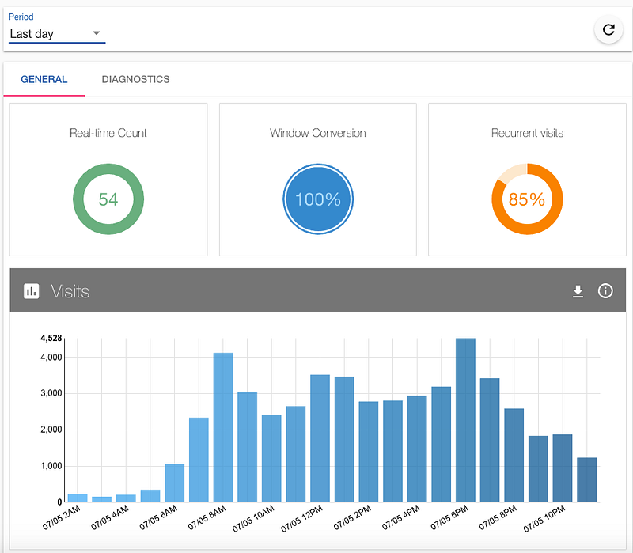Screen dimensions: 633x553
Task: Click the 'Visits' panel heading text
Action: (70, 291)
